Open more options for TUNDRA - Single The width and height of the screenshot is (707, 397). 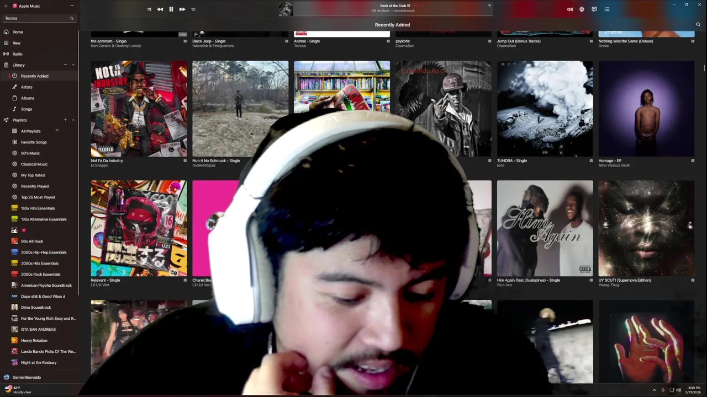591,160
